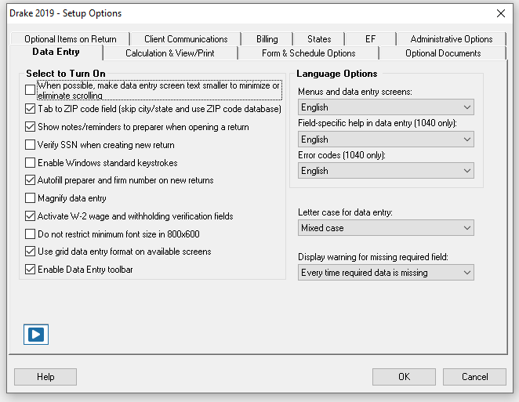Switch to Administrative Options tab
This screenshot has width=519, height=402.
(x=452, y=39)
